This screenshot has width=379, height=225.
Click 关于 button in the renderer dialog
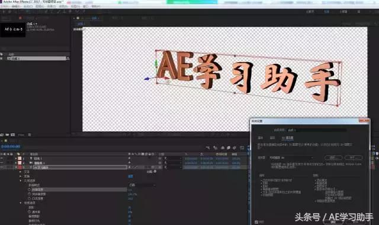click(x=354, y=157)
